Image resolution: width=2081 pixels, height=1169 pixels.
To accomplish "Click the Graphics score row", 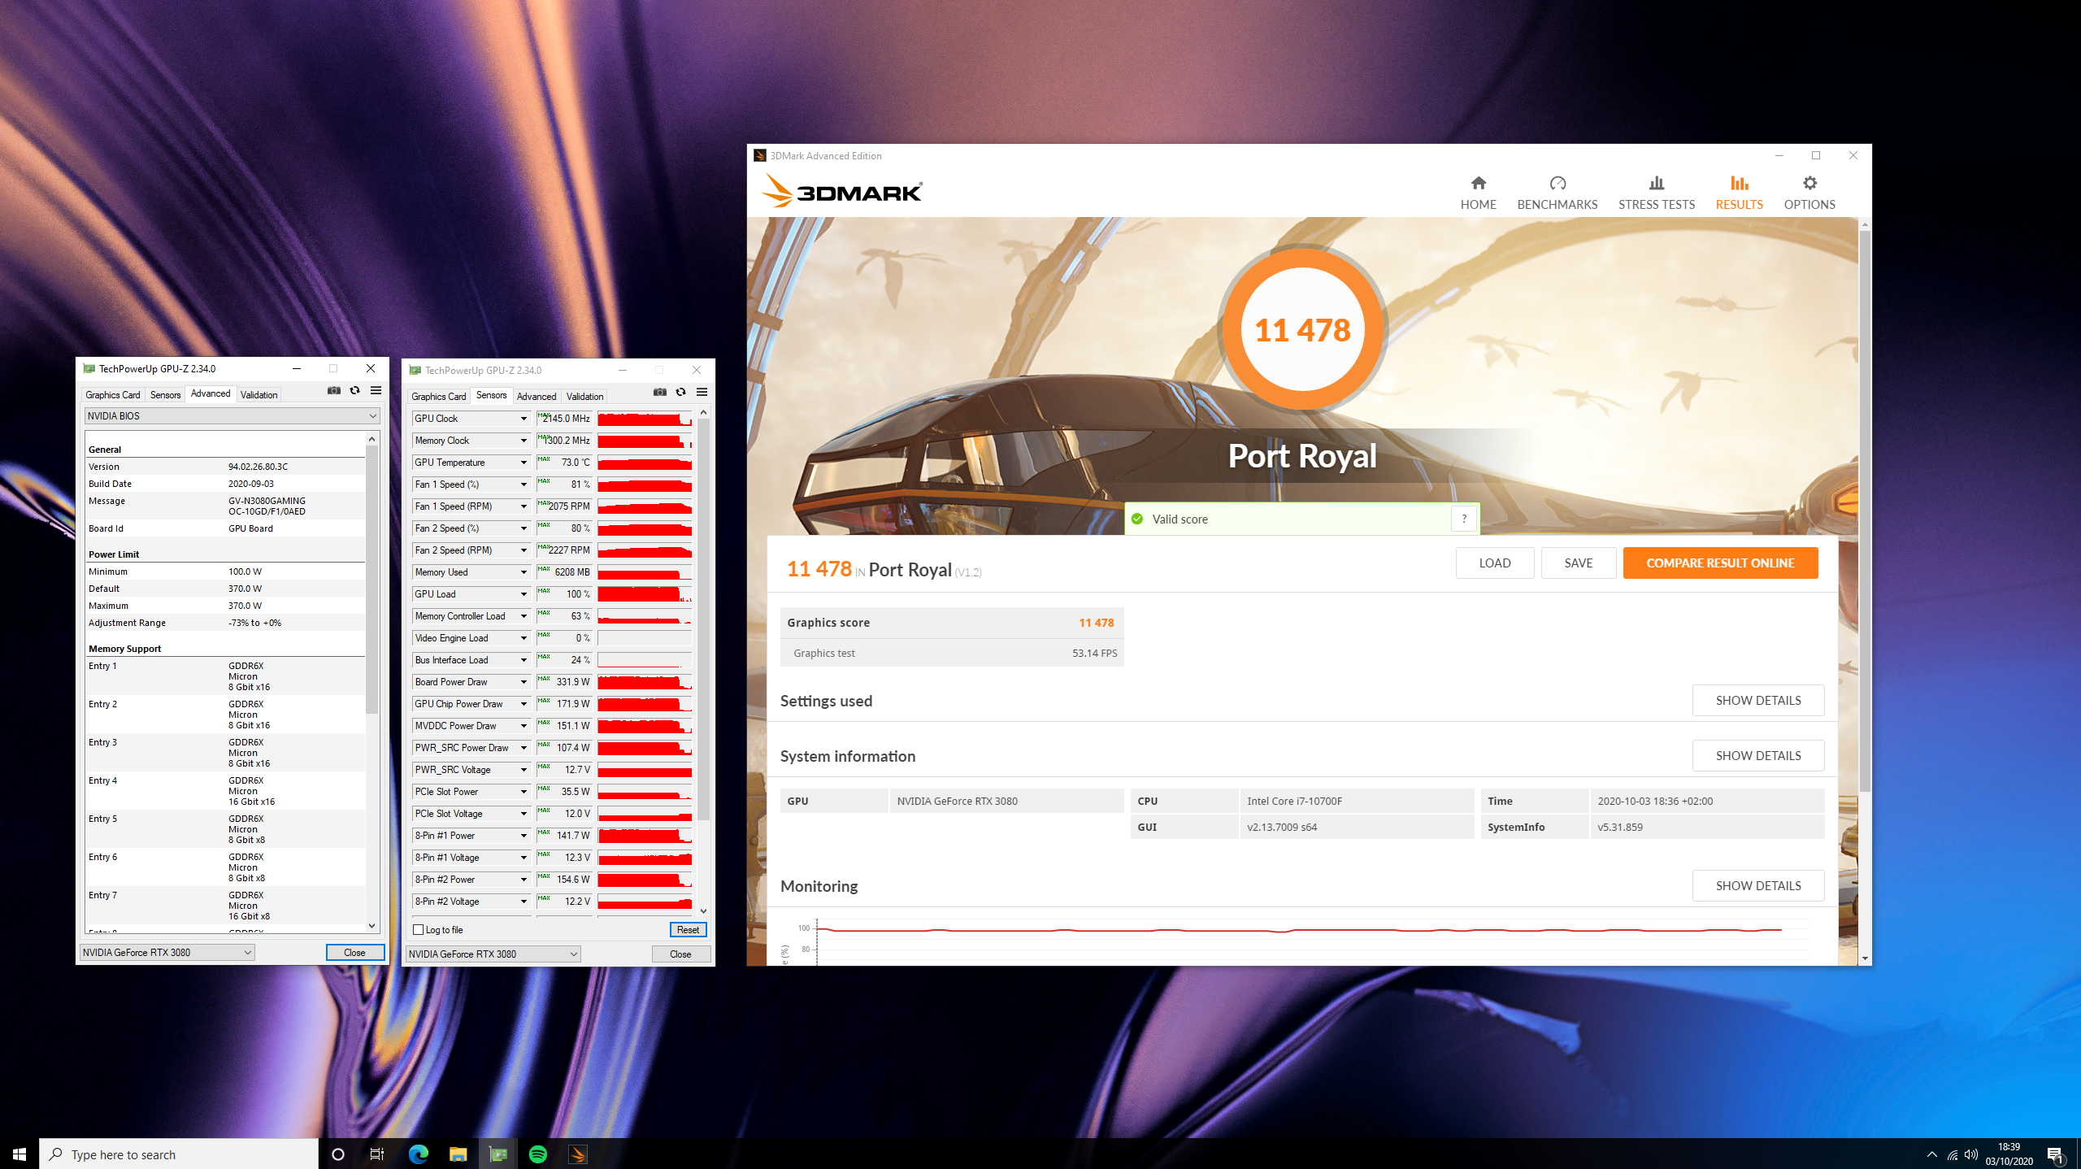I will click(952, 622).
